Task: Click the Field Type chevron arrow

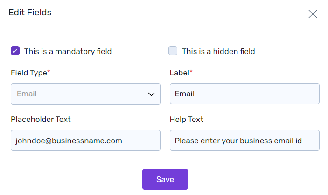Action: [151, 94]
